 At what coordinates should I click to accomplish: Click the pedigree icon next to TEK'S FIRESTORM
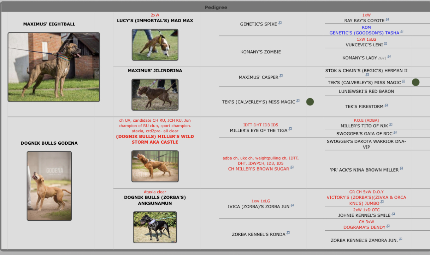pyautogui.click(x=387, y=105)
